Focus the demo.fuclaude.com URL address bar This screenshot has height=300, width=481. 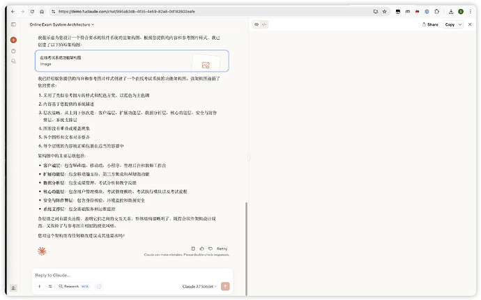(x=127, y=12)
